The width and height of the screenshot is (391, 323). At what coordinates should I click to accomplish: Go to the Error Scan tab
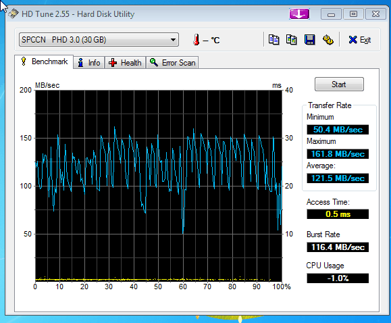173,63
